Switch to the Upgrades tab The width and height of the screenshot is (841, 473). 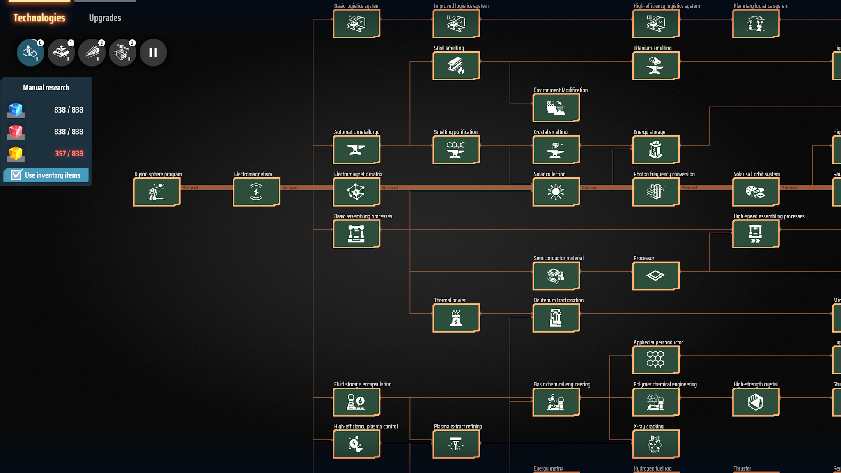tap(105, 18)
